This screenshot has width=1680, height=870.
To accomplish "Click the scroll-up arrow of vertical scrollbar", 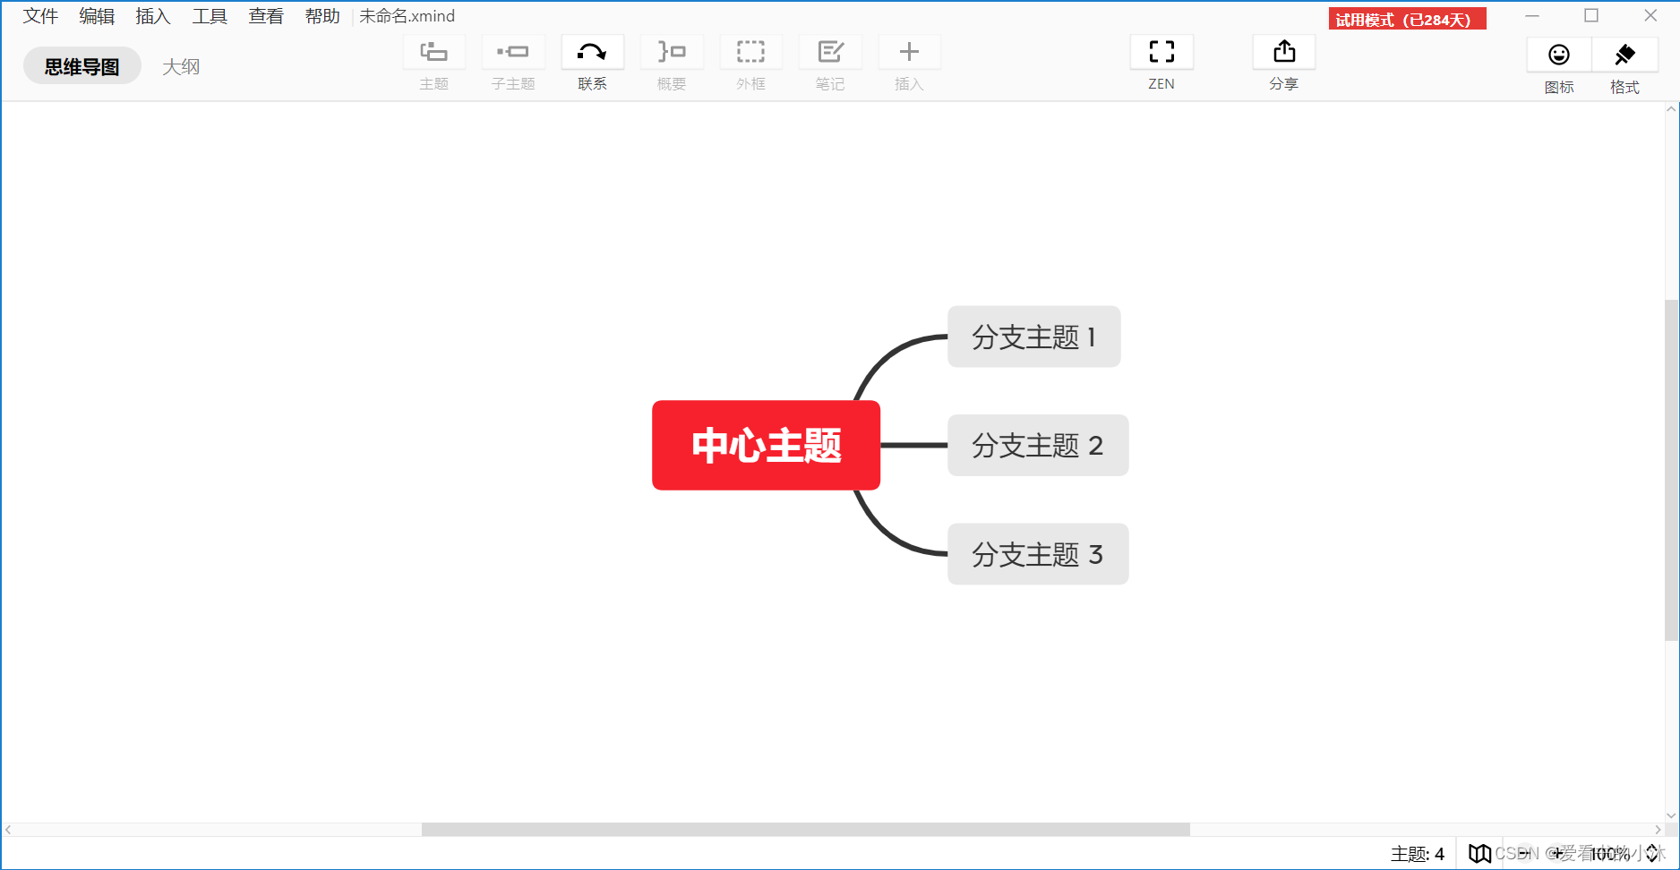I will (x=1671, y=109).
